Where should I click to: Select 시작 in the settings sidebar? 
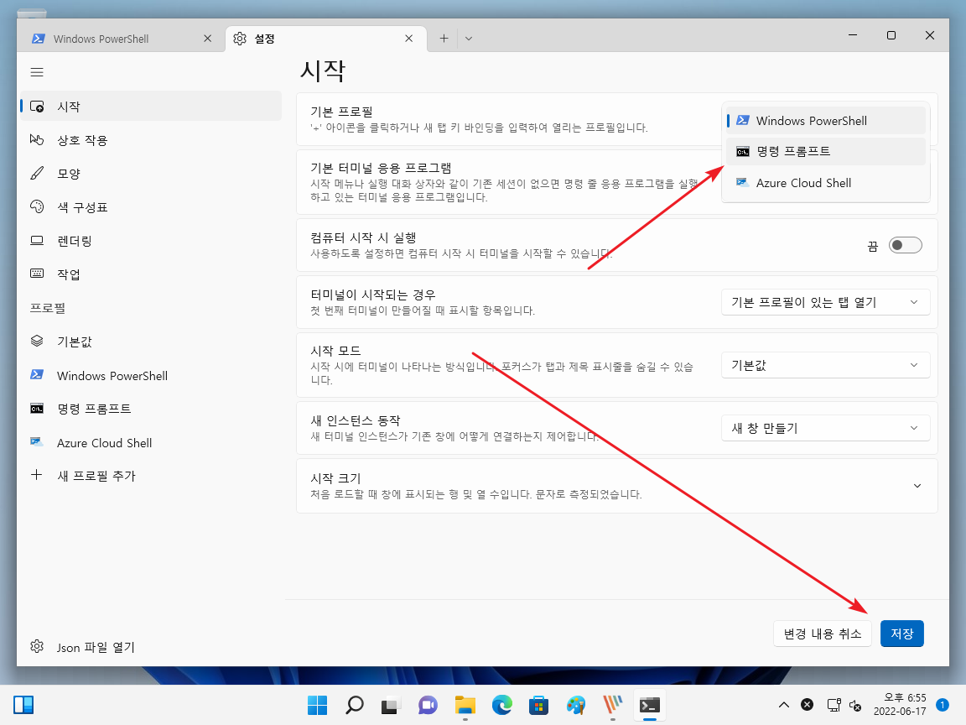coord(151,106)
